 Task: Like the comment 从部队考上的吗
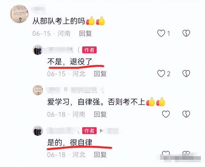coord(161,33)
